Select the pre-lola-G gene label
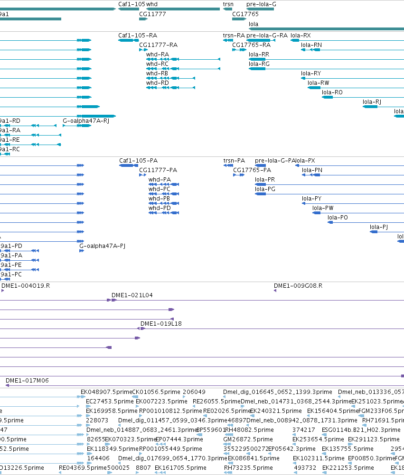 pos(261,4)
